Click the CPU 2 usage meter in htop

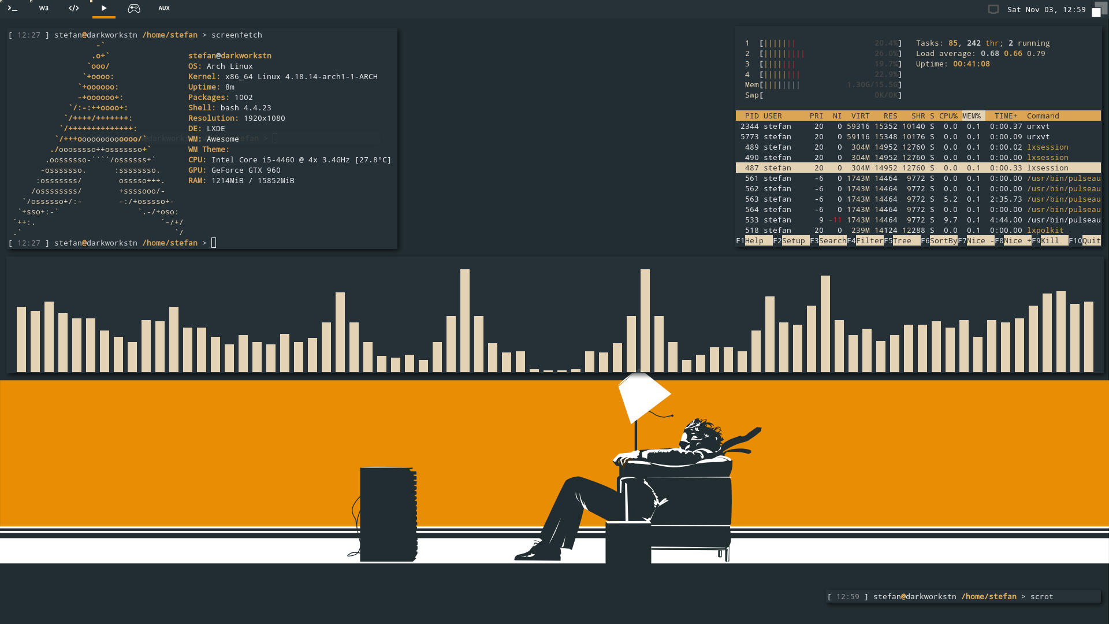(823, 54)
